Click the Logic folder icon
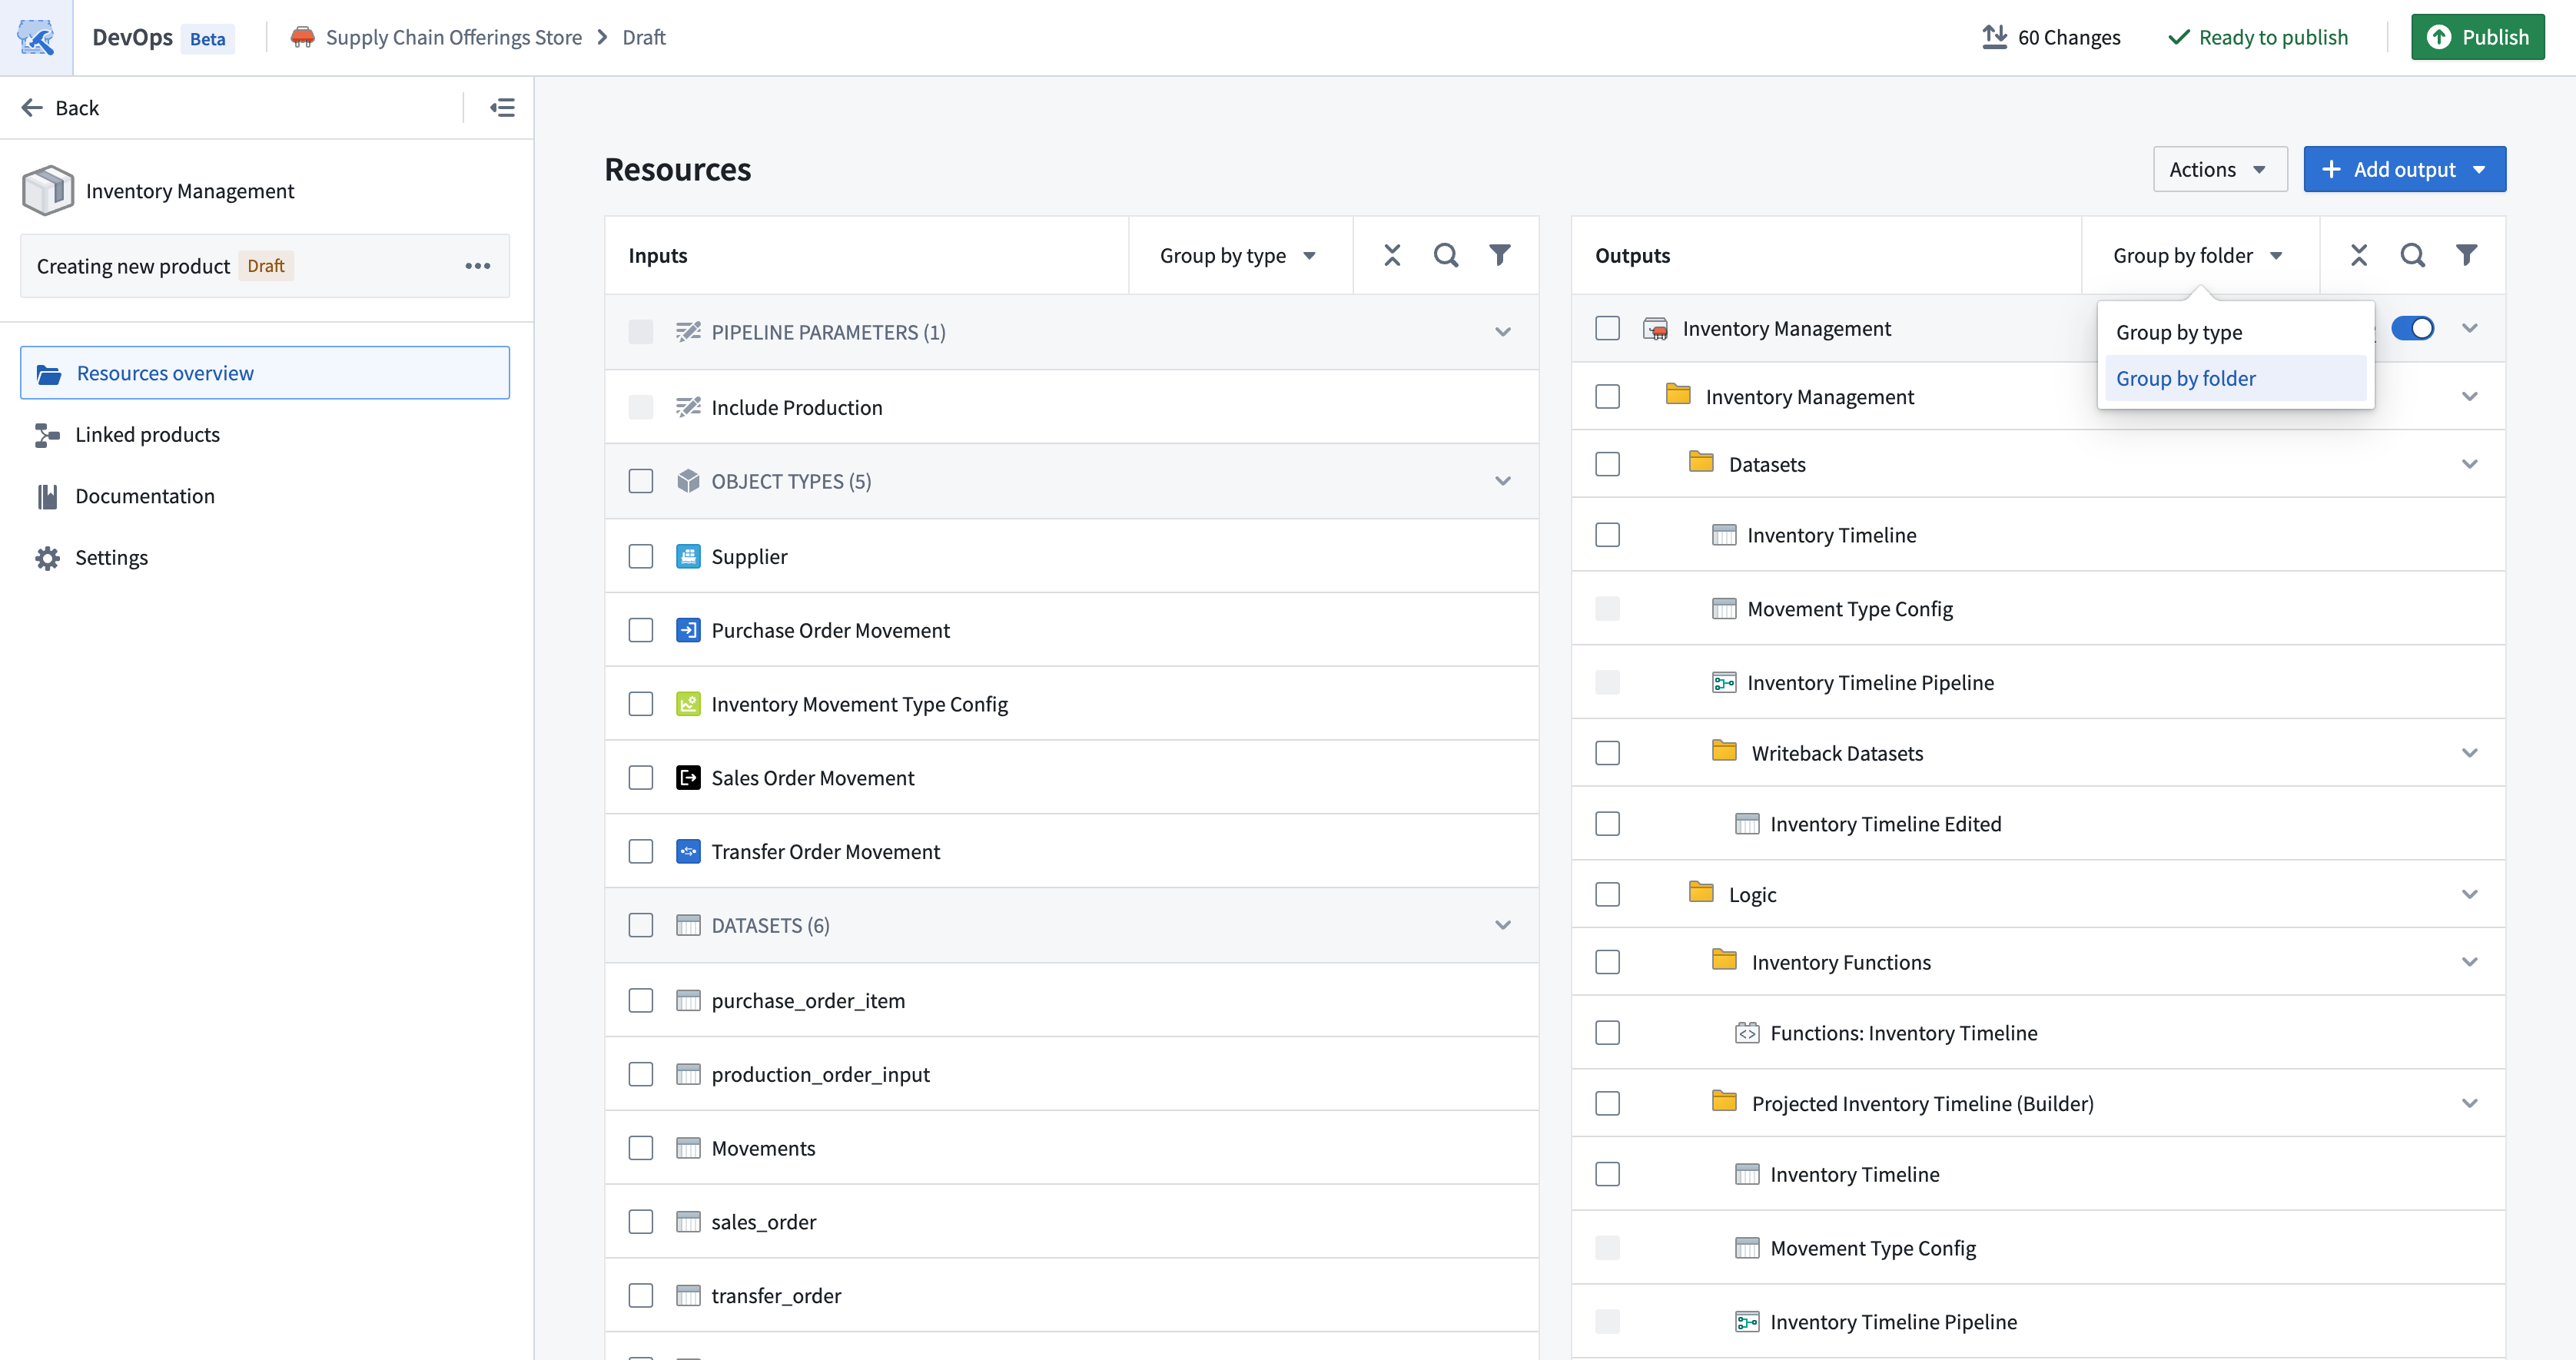The height and width of the screenshot is (1360, 2576). click(1701, 892)
